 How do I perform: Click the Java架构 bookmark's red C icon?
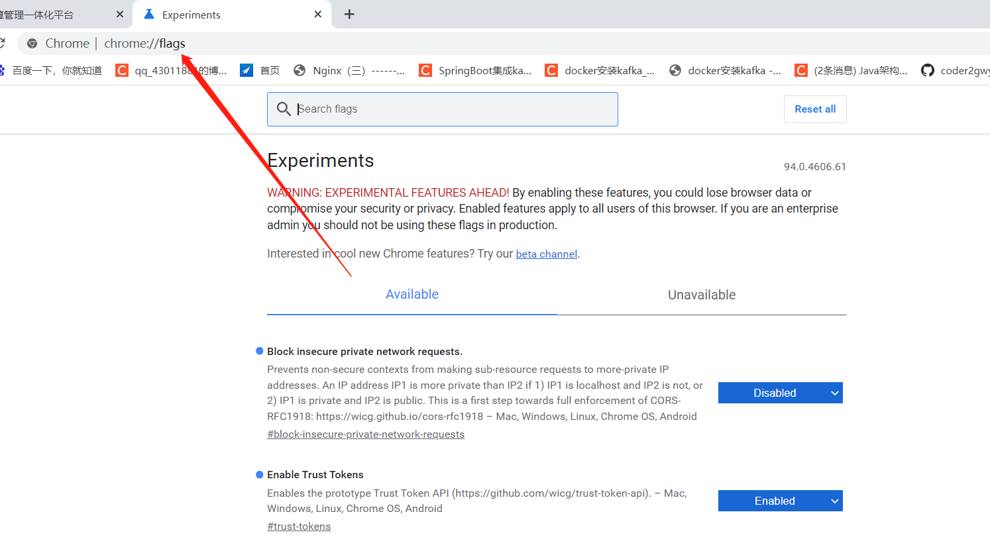pyautogui.click(x=801, y=70)
